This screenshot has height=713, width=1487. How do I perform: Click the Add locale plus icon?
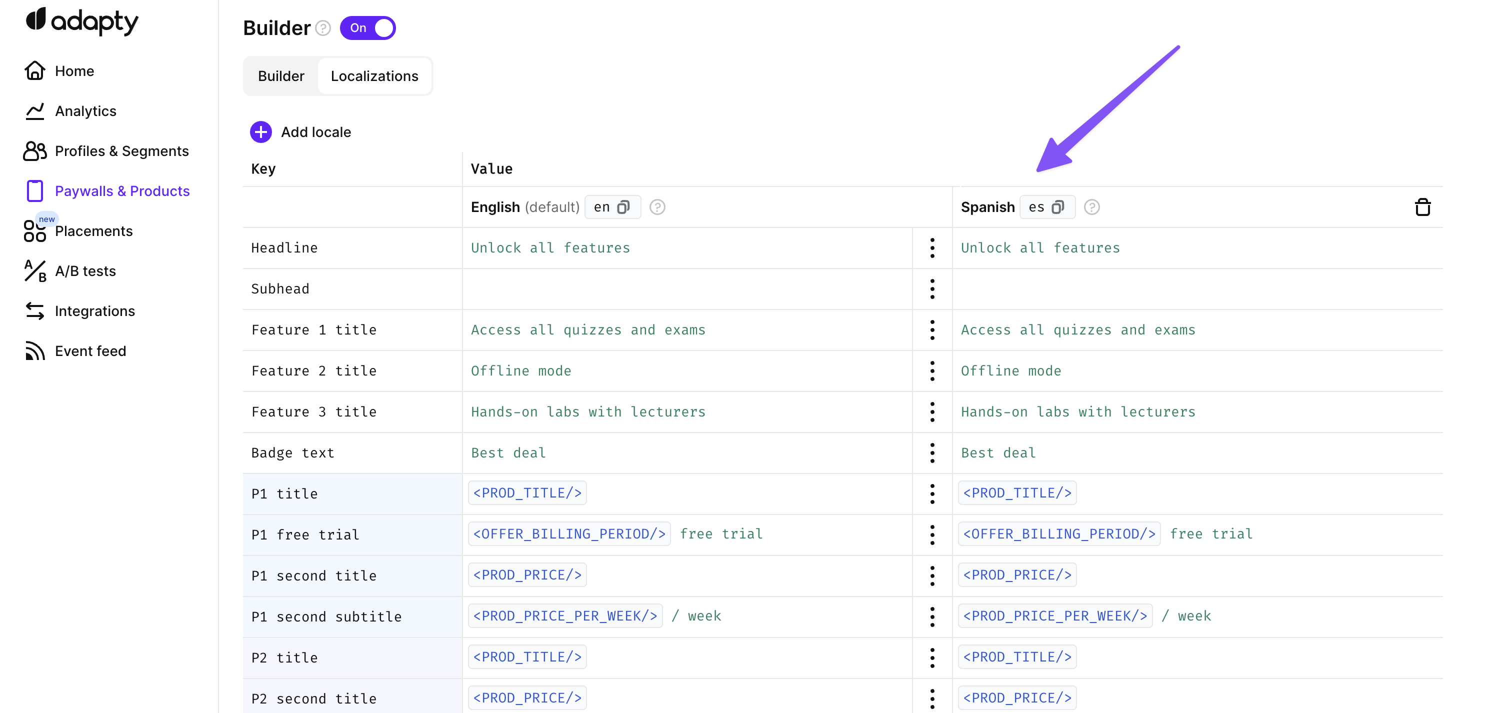261,131
